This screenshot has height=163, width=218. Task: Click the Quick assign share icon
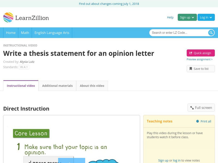[x=191, y=53]
